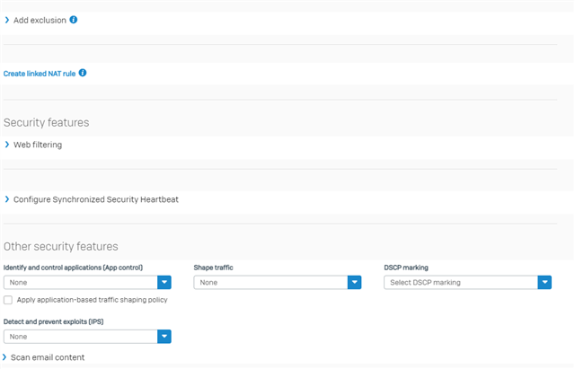This screenshot has width=575, height=369.
Task: Click info icon next to Create linked NAT rule
Action: point(83,73)
